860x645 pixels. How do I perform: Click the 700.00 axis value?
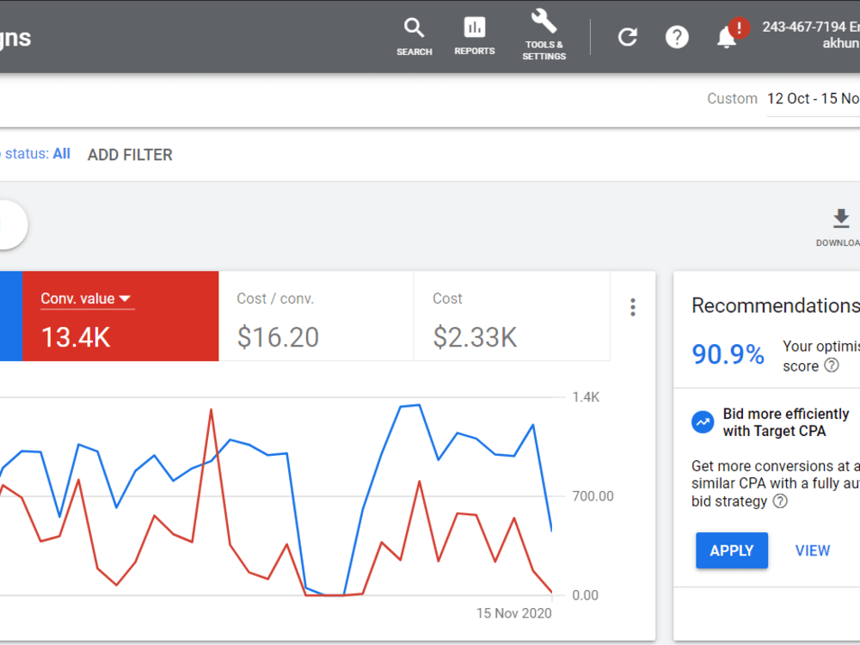(593, 496)
